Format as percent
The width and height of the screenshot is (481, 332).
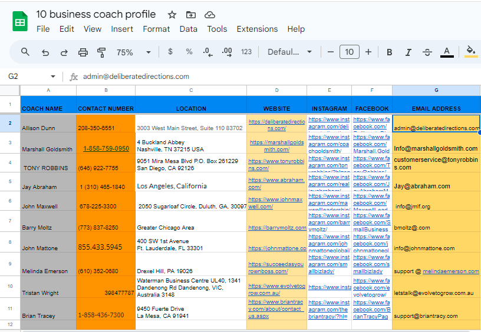click(189, 52)
